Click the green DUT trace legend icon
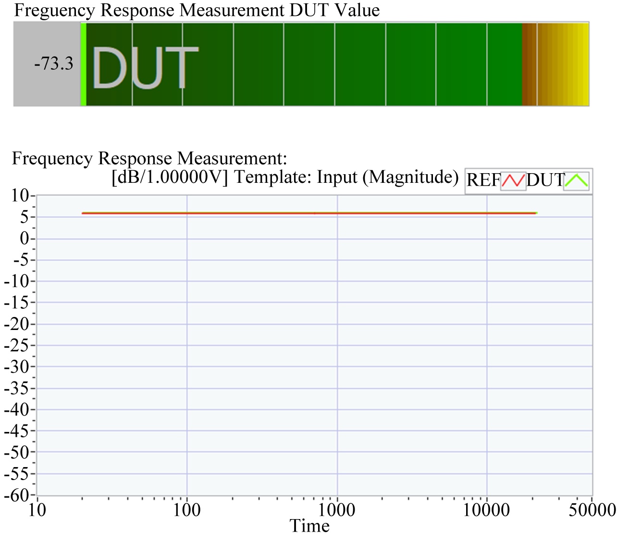Screen dimensions: 617x533 pos(576,181)
